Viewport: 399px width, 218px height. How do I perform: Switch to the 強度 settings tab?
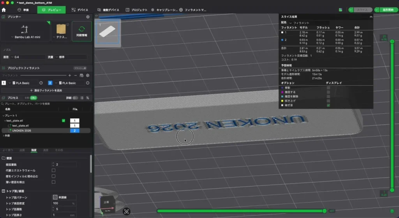click(x=34, y=150)
